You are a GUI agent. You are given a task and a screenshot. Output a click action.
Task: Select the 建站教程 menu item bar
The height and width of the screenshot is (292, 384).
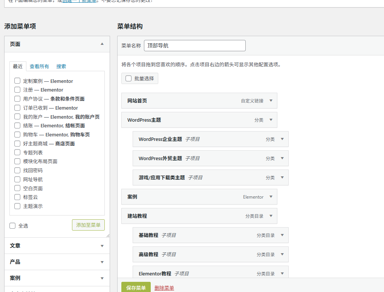199,216
